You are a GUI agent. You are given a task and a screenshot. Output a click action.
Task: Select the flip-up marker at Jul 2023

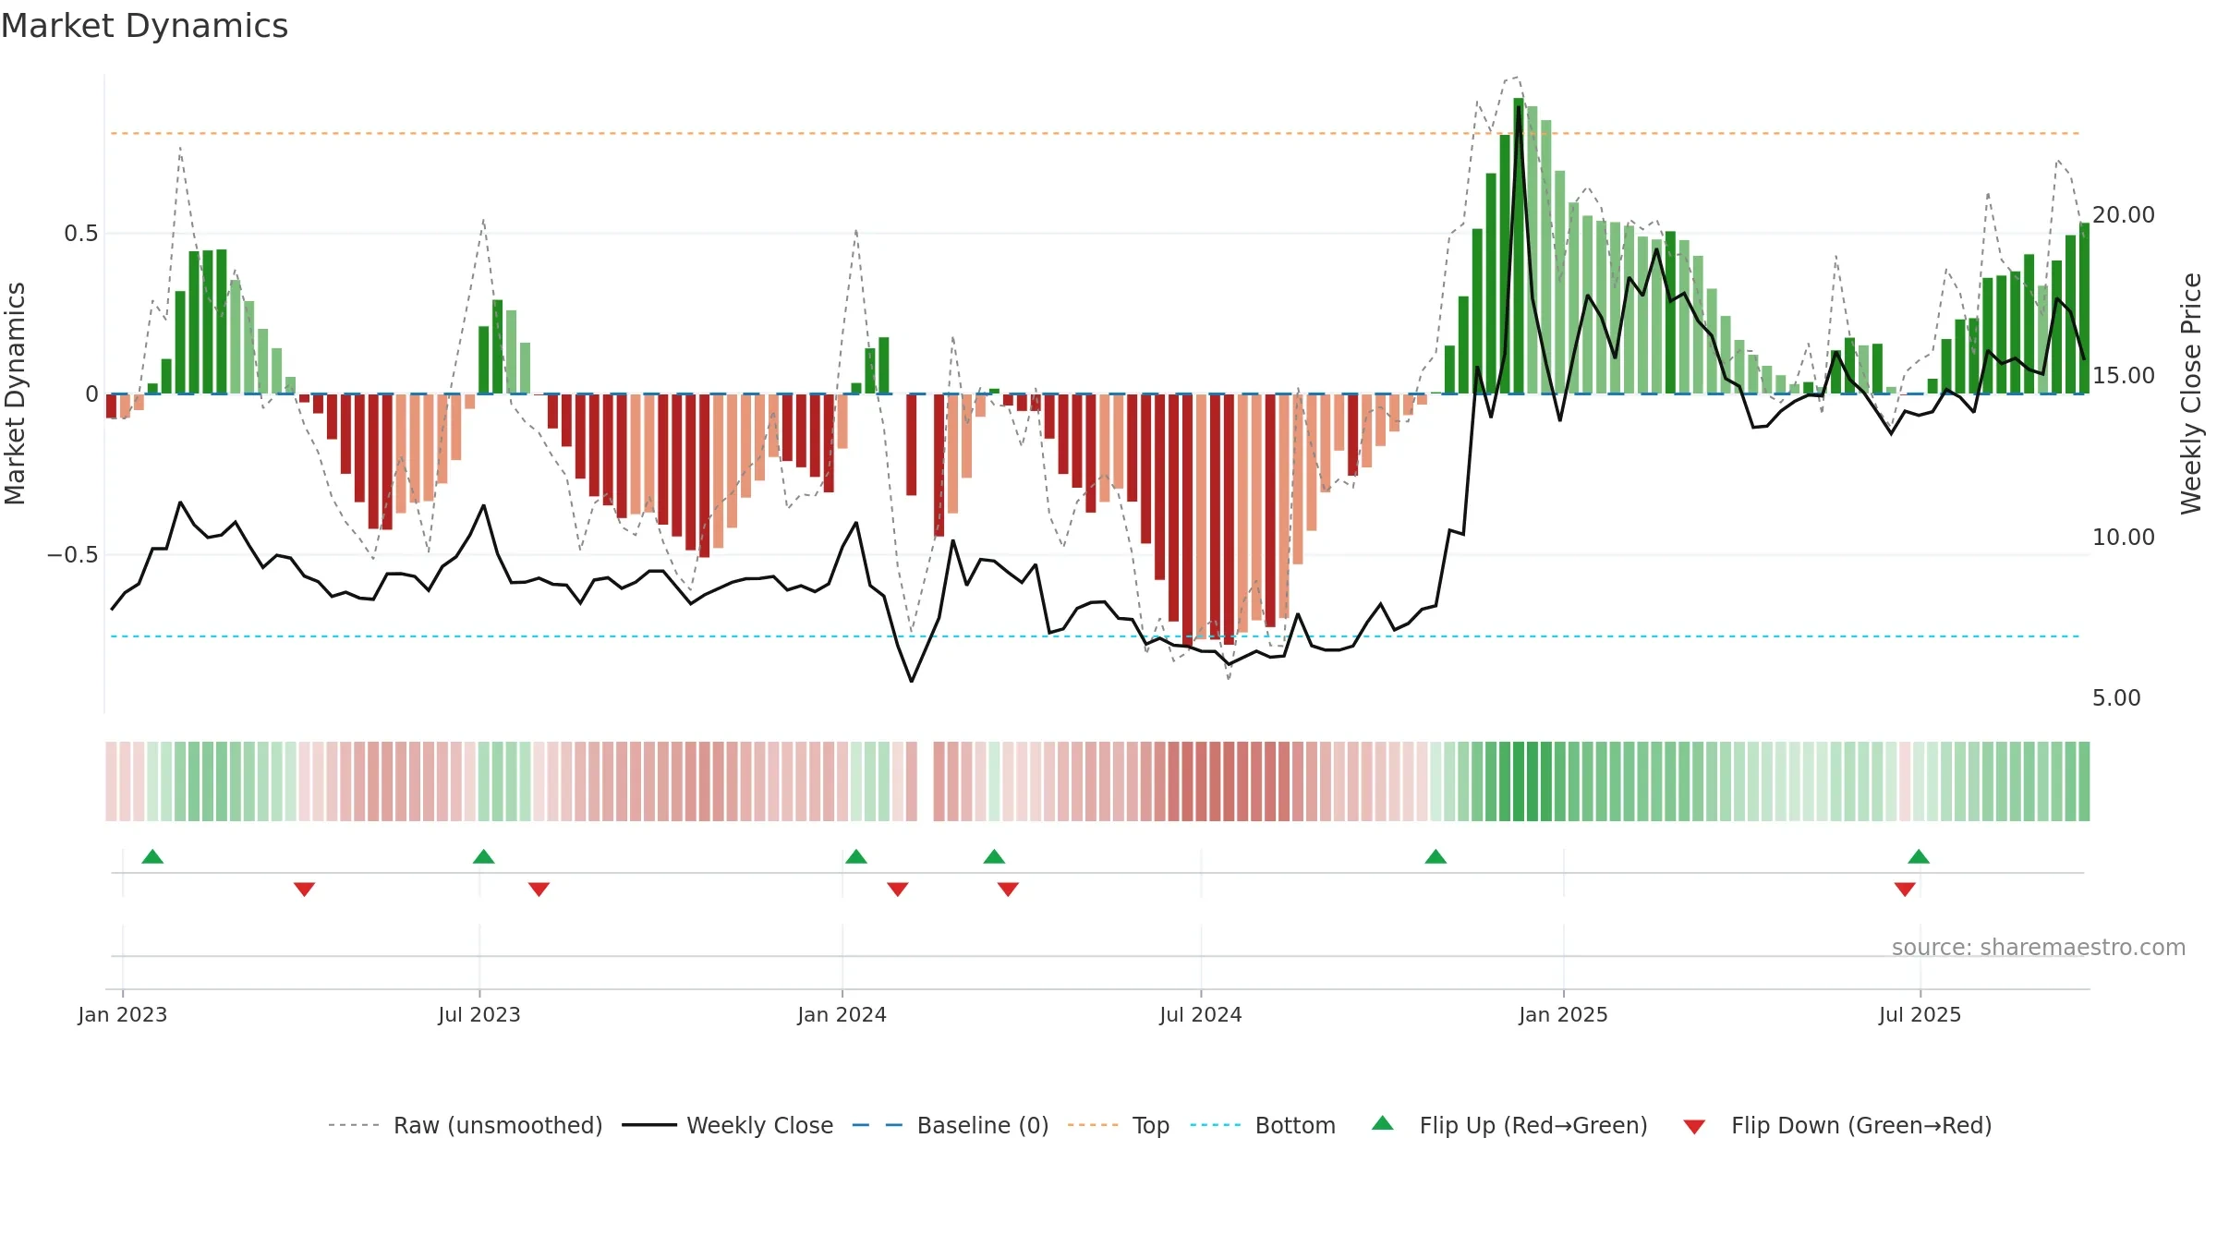coord(483,856)
